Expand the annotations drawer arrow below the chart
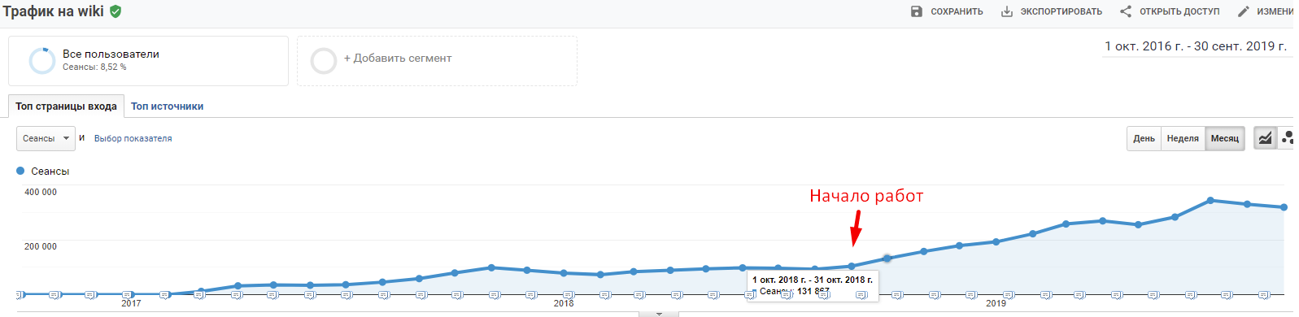The height and width of the screenshot is (317, 1299). [659, 314]
